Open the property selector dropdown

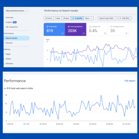click(17, 11)
